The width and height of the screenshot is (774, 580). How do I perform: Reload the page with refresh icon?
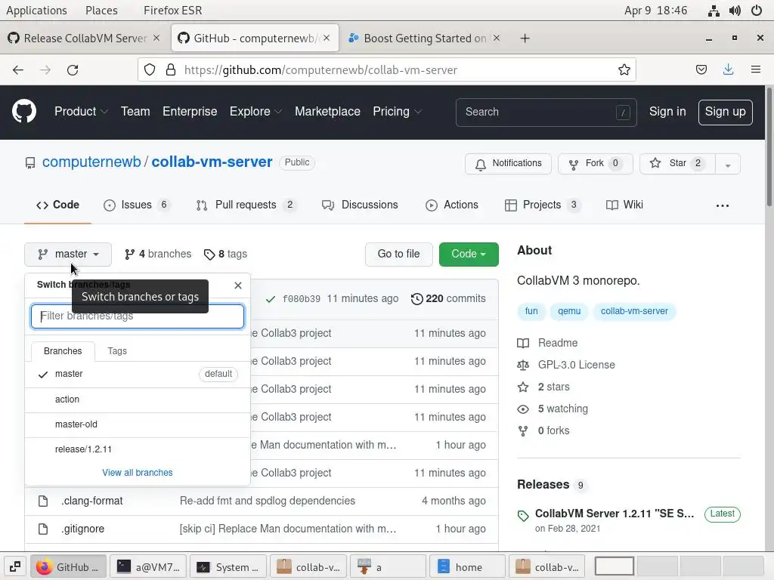coord(73,70)
